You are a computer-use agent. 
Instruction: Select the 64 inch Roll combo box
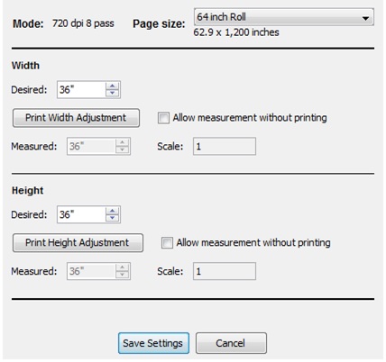point(284,17)
